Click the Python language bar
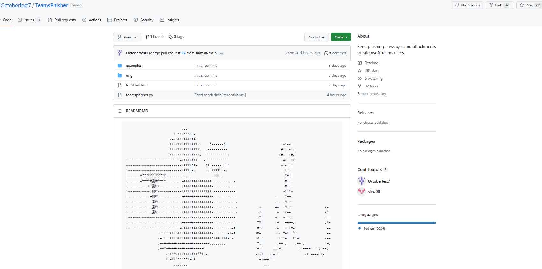The width and height of the screenshot is (542, 269). [x=396, y=223]
